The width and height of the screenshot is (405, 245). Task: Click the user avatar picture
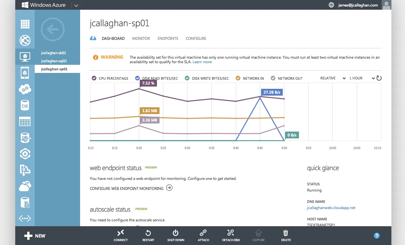(387, 5)
